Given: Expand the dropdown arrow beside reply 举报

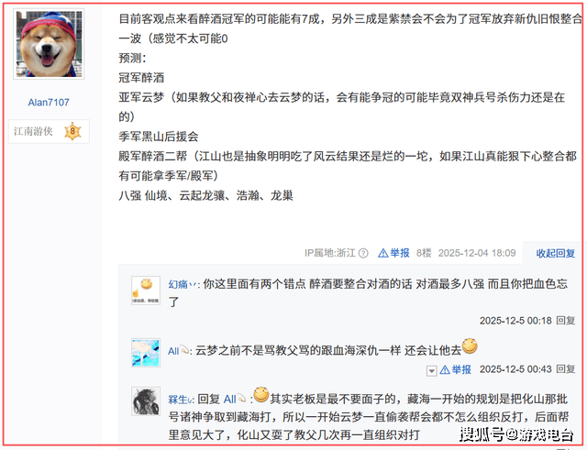Looking at the screenshot, I should click(x=431, y=370).
